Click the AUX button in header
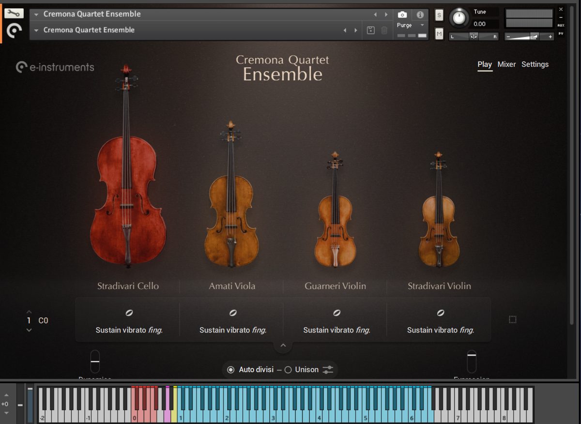Viewport: 581px width, 424px height. pos(561,25)
